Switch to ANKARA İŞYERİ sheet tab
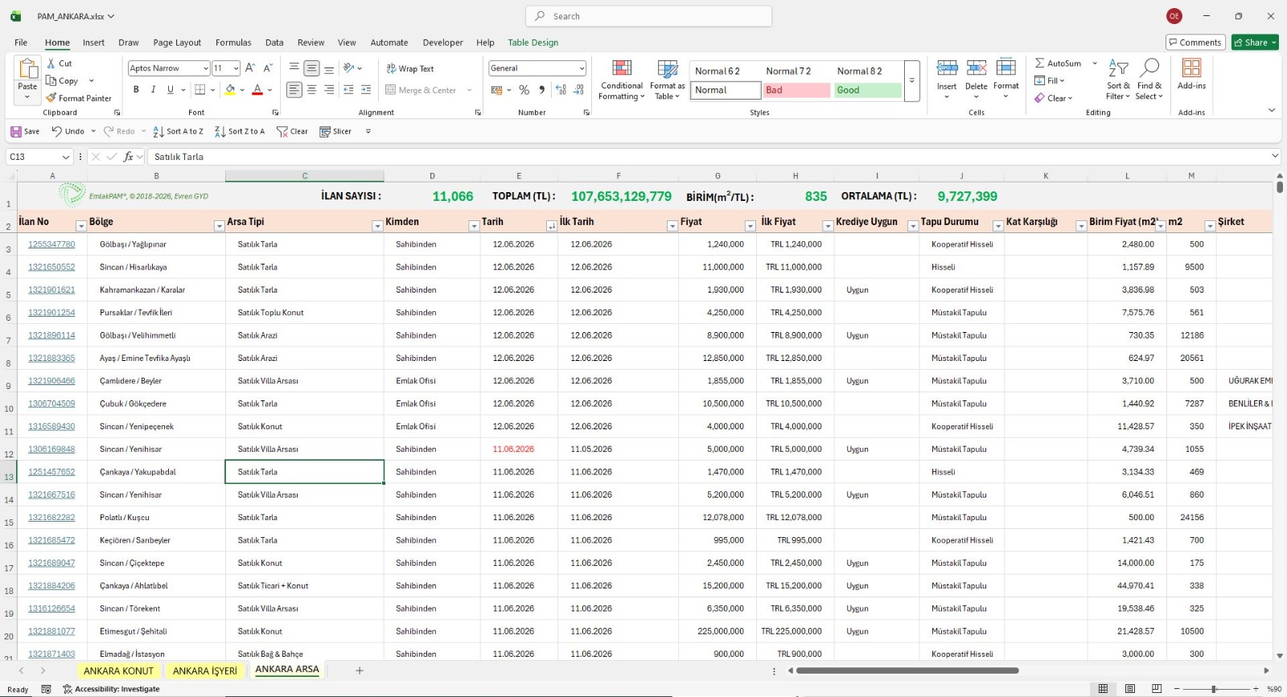 (x=205, y=670)
